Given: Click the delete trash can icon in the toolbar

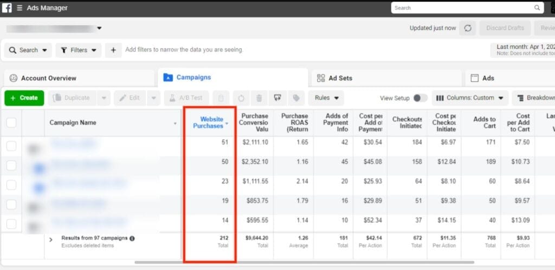Looking at the screenshot, I should (259, 98).
